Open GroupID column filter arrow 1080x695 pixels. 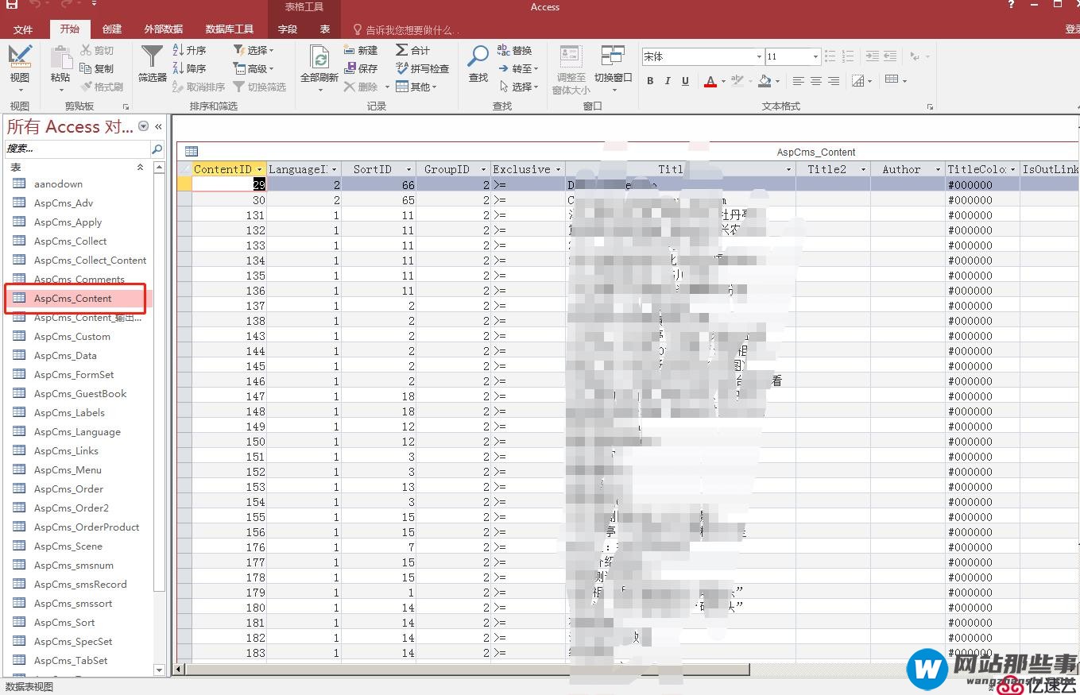(x=484, y=169)
